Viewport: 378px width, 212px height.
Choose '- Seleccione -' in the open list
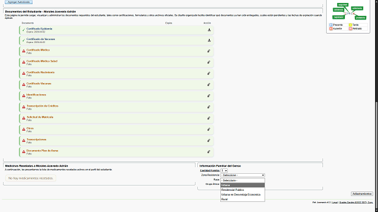[243, 181]
